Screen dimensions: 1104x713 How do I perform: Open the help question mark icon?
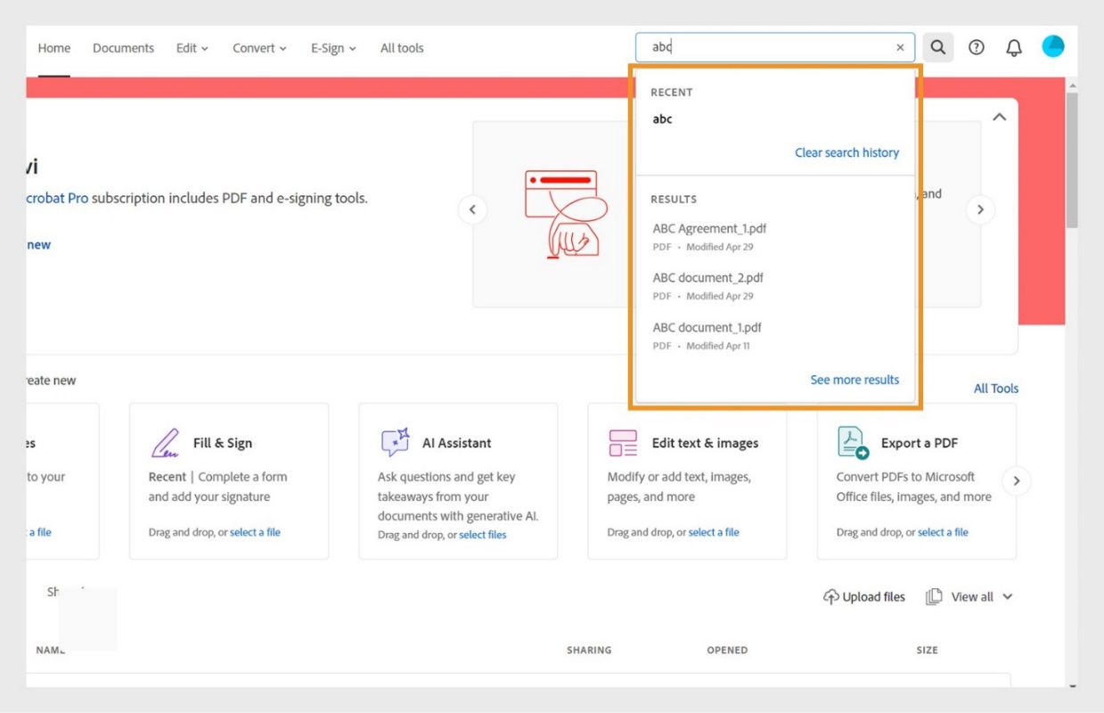(x=977, y=48)
